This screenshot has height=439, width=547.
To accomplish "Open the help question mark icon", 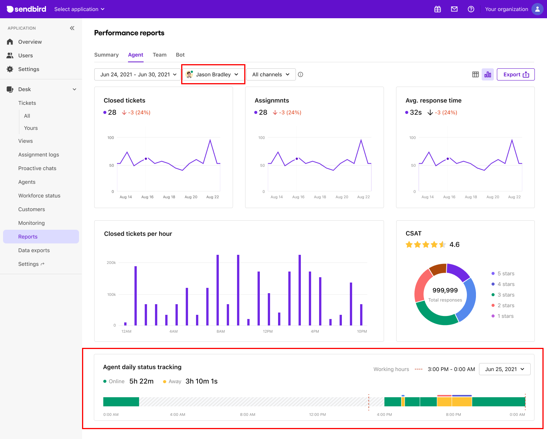I will [x=471, y=9].
